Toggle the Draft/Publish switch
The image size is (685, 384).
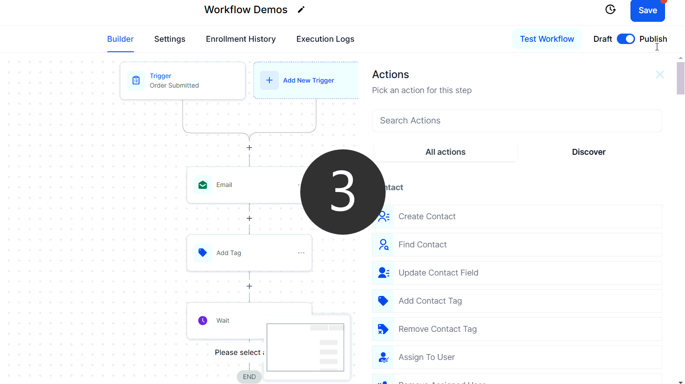(625, 39)
